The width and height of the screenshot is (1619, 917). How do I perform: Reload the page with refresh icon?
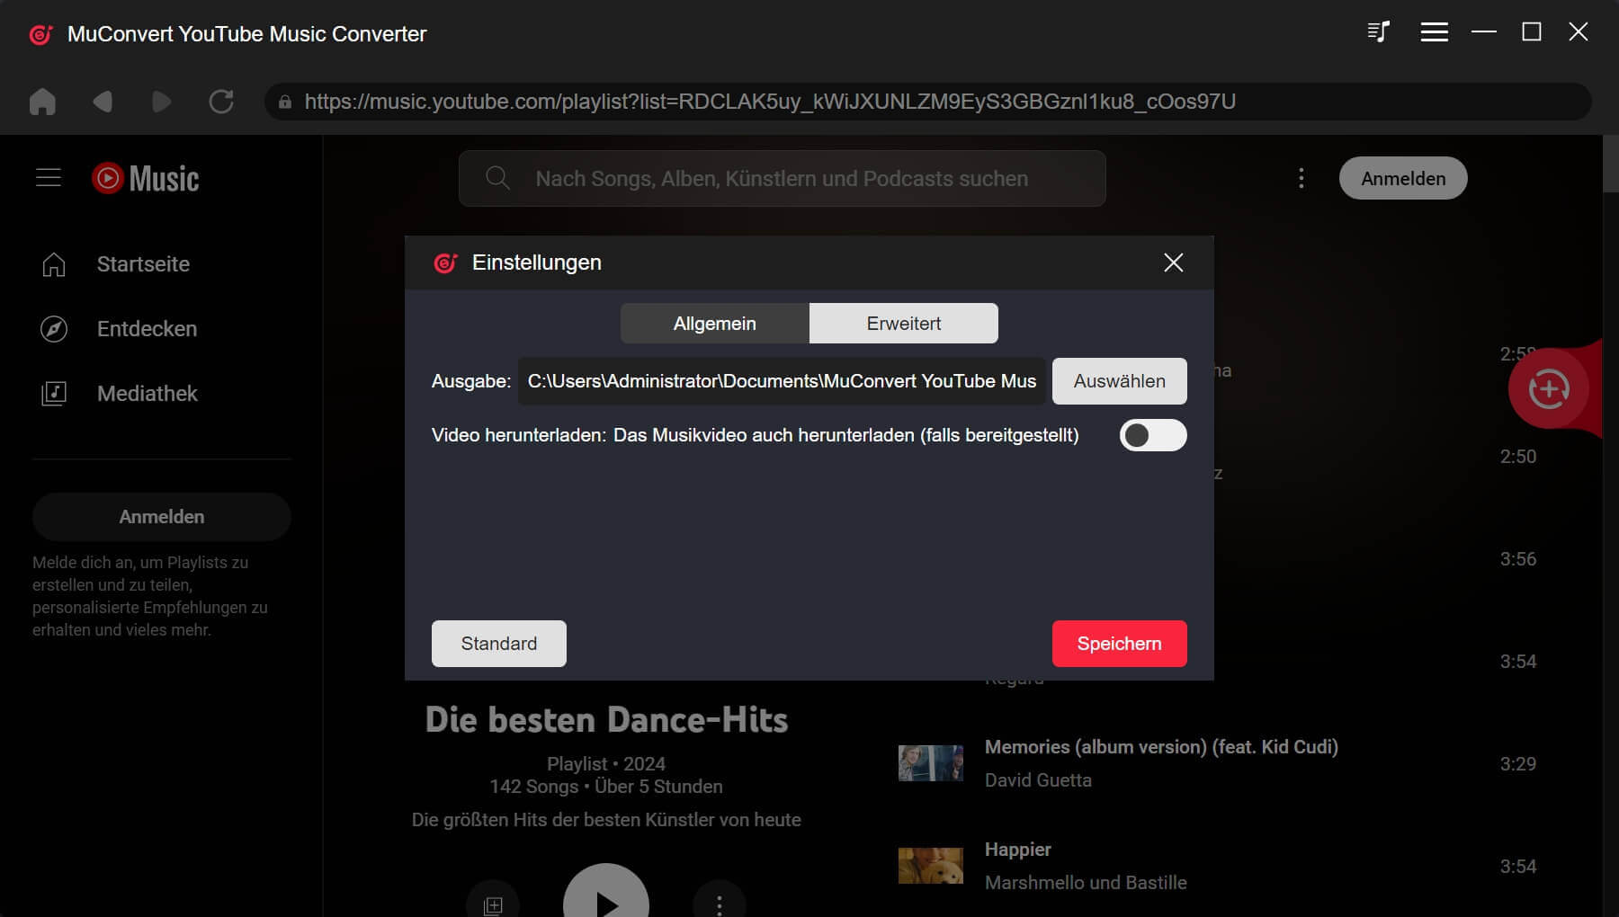pos(221,102)
